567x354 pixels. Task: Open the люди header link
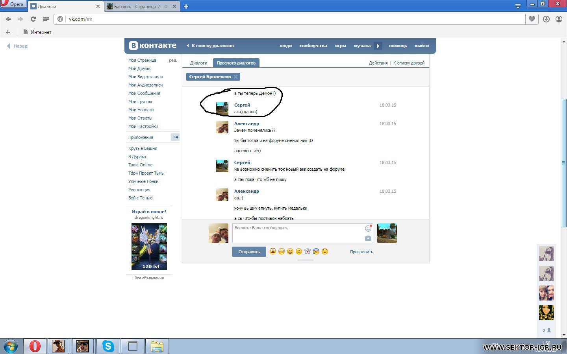[285, 46]
